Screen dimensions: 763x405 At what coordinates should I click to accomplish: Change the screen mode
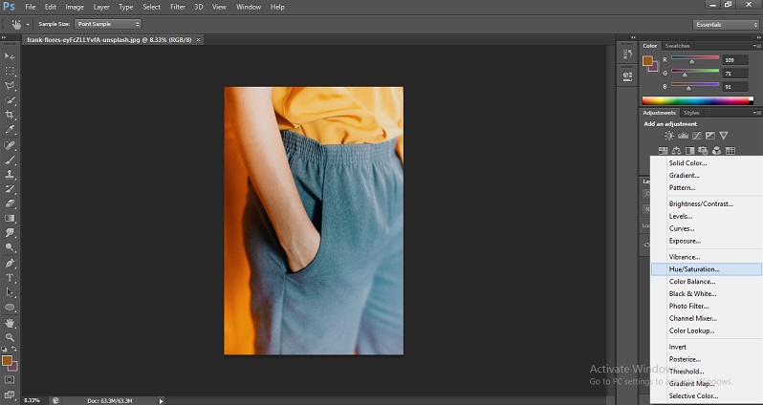point(11,394)
